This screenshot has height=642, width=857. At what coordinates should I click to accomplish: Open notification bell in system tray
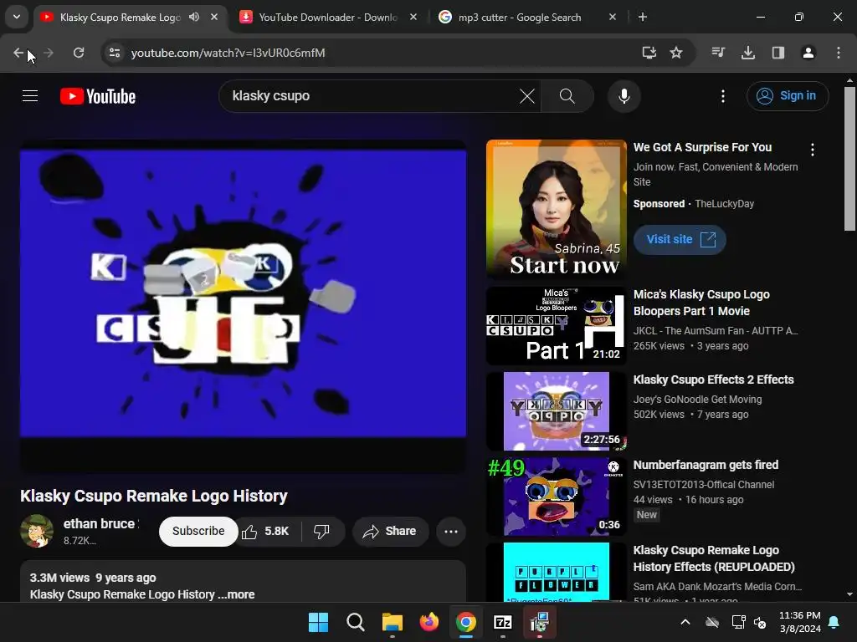tap(834, 622)
